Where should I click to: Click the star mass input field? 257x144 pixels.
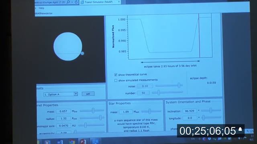coord(126,112)
